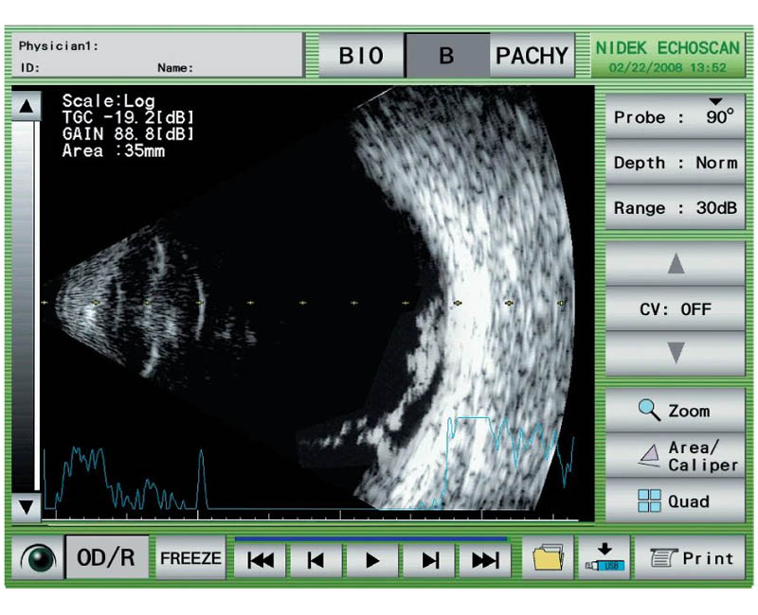The height and width of the screenshot is (615, 758).
Task: Toggle the OD/R eye selection
Action: coord(105,559)
